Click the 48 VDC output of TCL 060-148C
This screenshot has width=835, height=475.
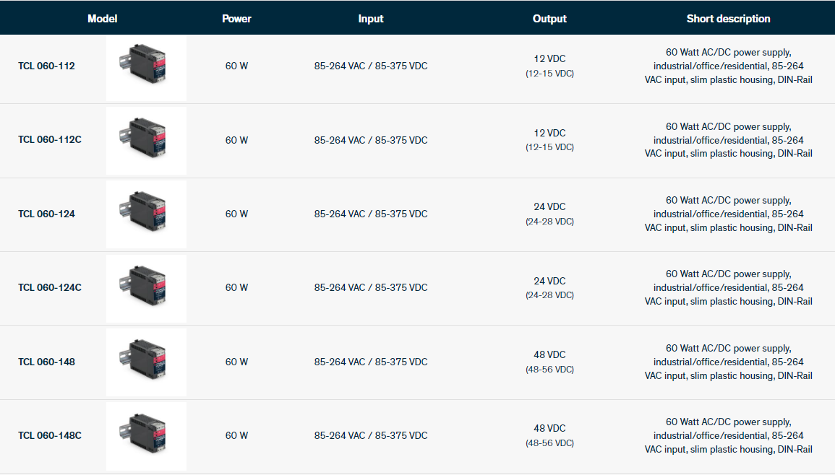tap(549, 428)
